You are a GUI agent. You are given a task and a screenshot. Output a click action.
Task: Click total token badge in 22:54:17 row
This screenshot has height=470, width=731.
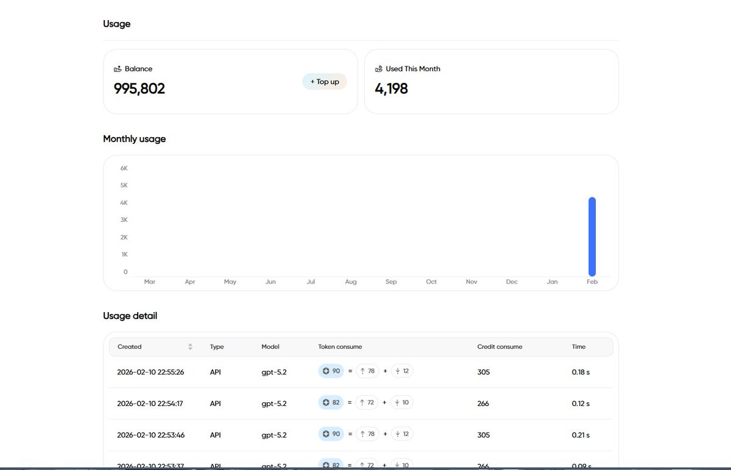tap(331, 402)
